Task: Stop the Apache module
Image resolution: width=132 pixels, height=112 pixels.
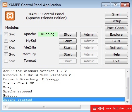Action: [68, 35]
